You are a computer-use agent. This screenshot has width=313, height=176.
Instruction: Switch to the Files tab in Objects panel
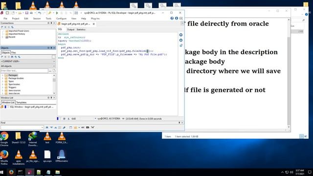pyautogui.click(x=14, y=52)
